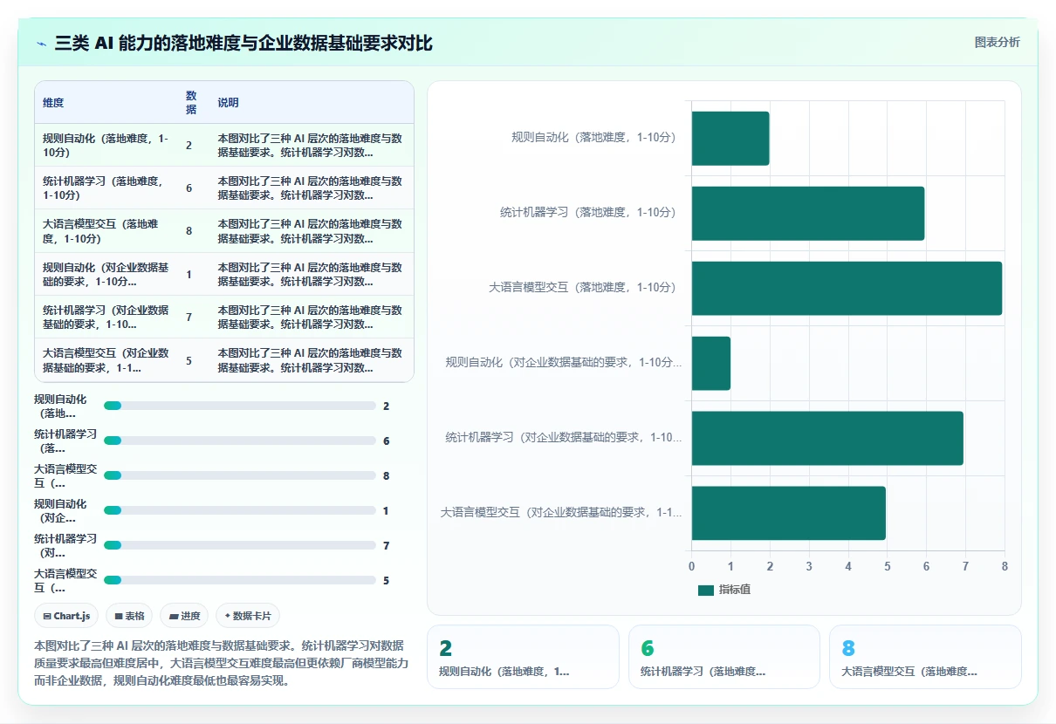Click y-axis label 大语言模型交互（落地难度，1-10分）in chart
Screen dimensions: 1056x724
click(x=582, y=288)
